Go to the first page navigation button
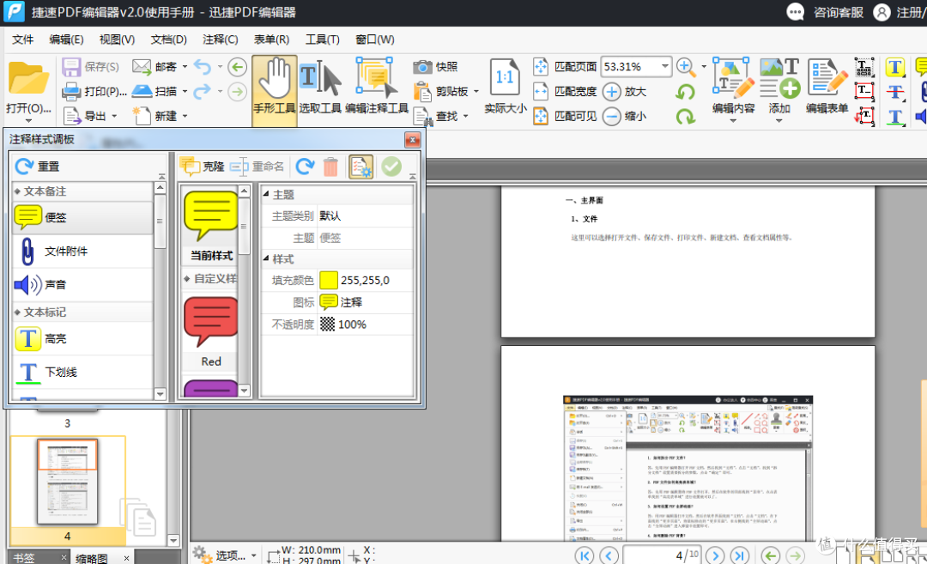 (585, 555)
